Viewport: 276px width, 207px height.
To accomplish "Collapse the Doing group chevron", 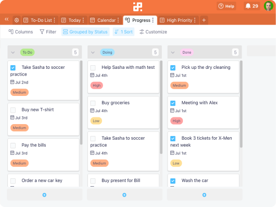I will click(x=93, y=52).
